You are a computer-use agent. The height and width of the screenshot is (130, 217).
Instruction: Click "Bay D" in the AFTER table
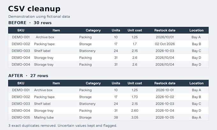coord(196,111)
